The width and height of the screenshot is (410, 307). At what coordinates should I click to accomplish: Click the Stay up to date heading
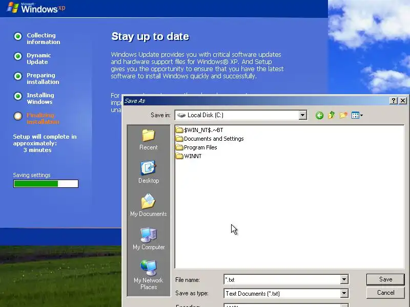pos(150,36)
